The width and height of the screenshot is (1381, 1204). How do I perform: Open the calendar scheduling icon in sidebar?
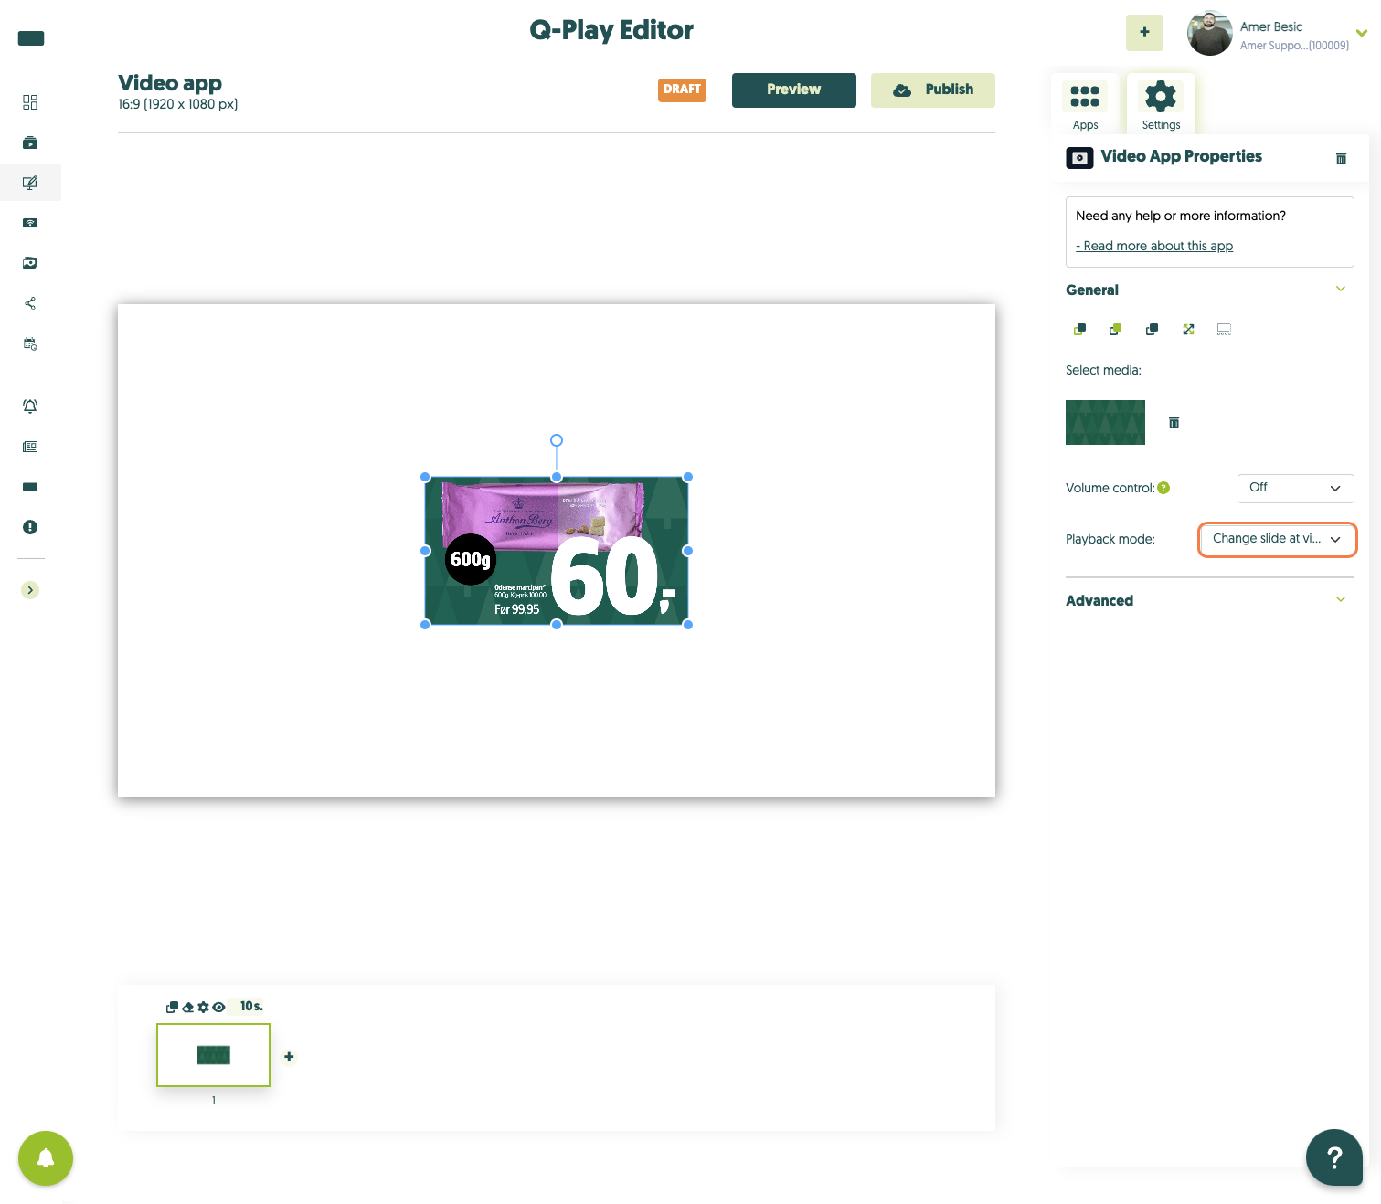click(30, 343)
